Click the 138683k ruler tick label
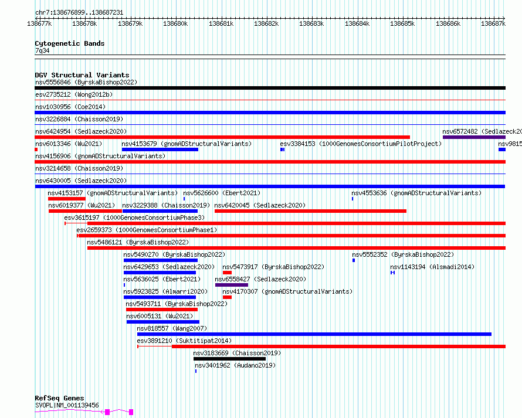Image resolution: width=522 pixels, height=418 pixels. pos(311,23)
